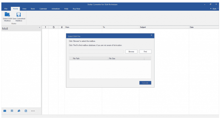Click the File Path column header
The width and height of the screenshot is (221, 119).
tap(89, 58)
